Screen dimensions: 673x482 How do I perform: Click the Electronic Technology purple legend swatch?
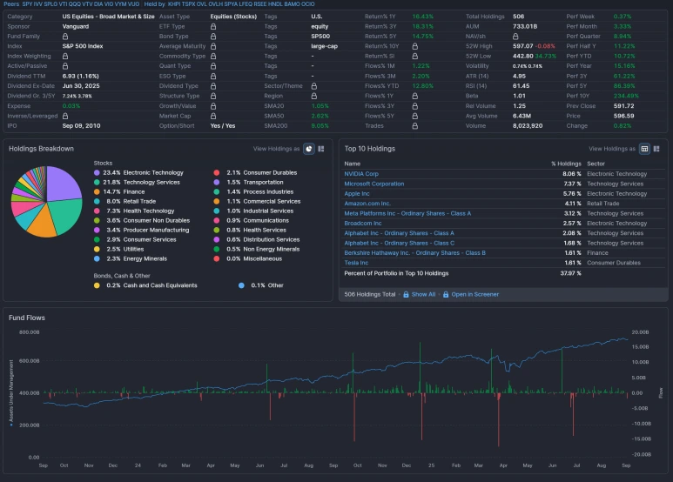click(97, 173)
